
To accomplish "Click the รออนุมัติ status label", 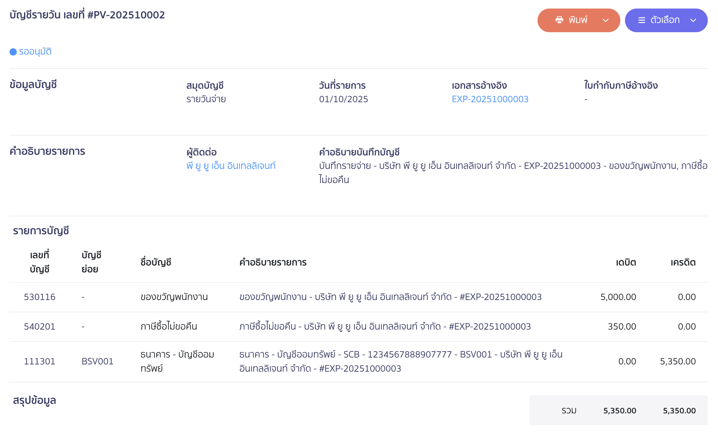I will pyautogui.click(x=35, y=52).
